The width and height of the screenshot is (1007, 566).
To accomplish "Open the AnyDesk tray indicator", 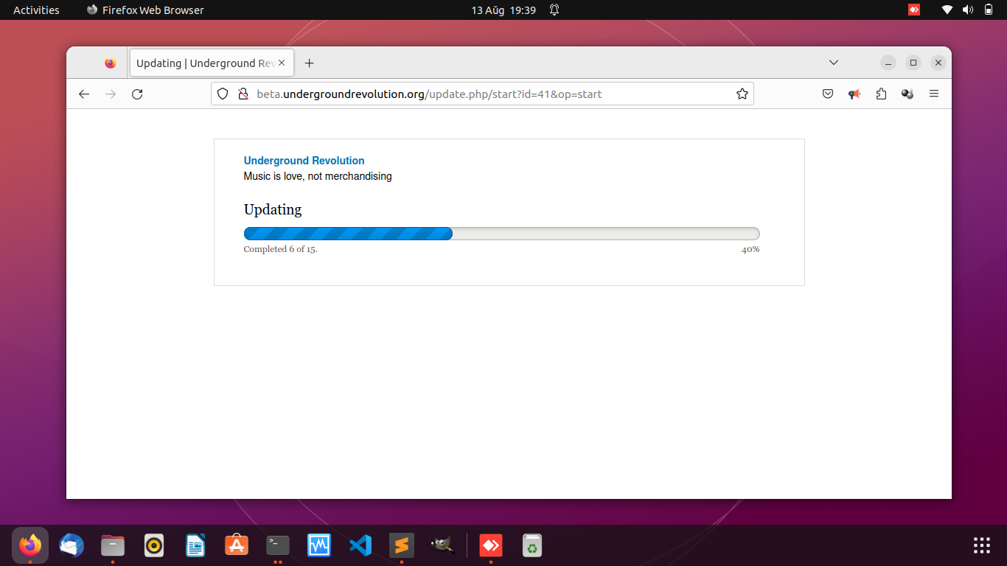I will [914, 10].
